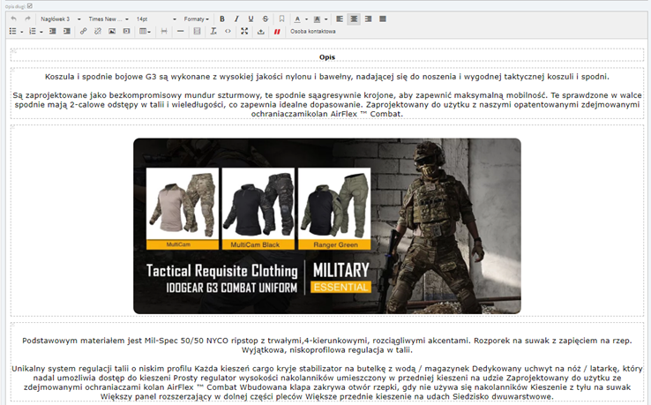The image size is (651, 405).
Task: Apply the current text color
Action: pos(297,19)
